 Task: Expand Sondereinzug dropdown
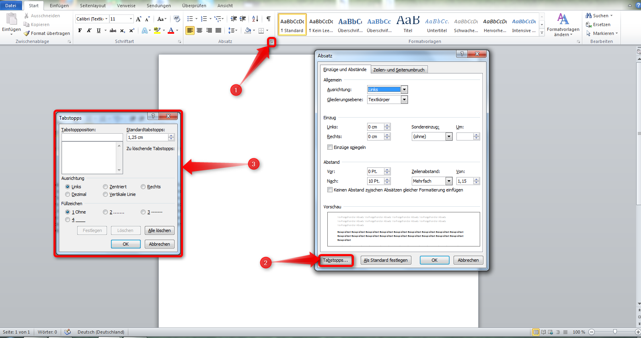(x=449, y=136)
